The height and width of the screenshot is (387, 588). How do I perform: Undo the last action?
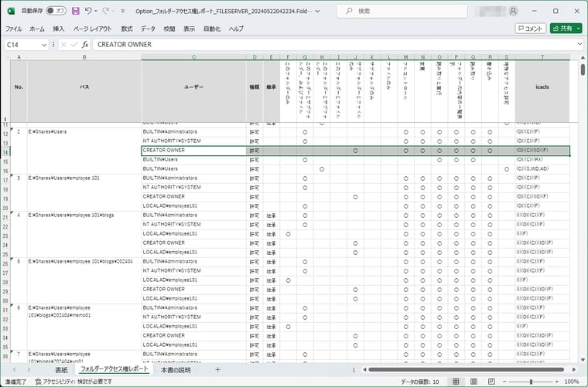pos(87,11)
